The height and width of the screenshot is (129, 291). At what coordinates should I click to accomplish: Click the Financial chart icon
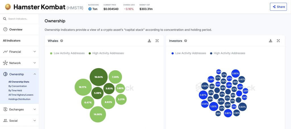(5, 52)
